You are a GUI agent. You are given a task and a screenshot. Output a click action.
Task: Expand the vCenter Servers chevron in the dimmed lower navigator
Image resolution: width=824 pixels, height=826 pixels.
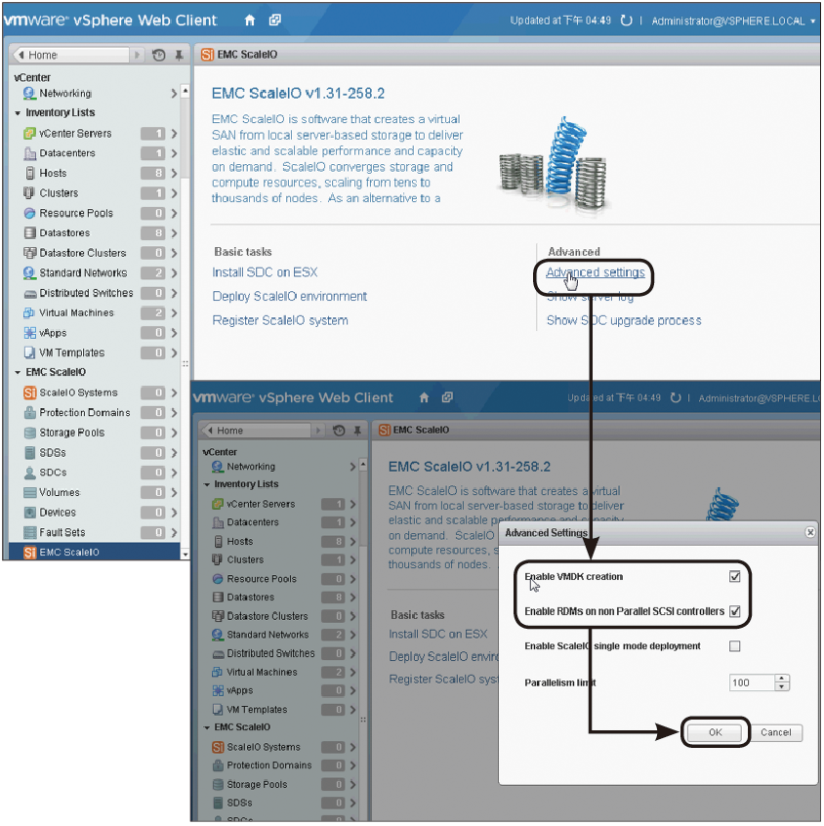tap(353, 505)
